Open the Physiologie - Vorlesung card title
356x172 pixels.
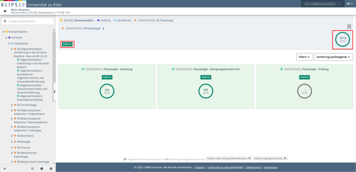[118, 69]
